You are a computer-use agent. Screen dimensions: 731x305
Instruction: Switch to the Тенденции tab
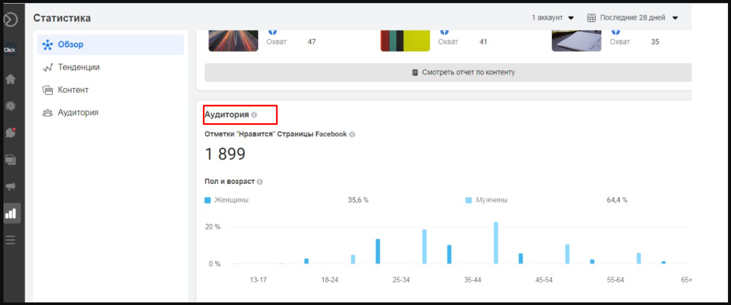[78, 67]
